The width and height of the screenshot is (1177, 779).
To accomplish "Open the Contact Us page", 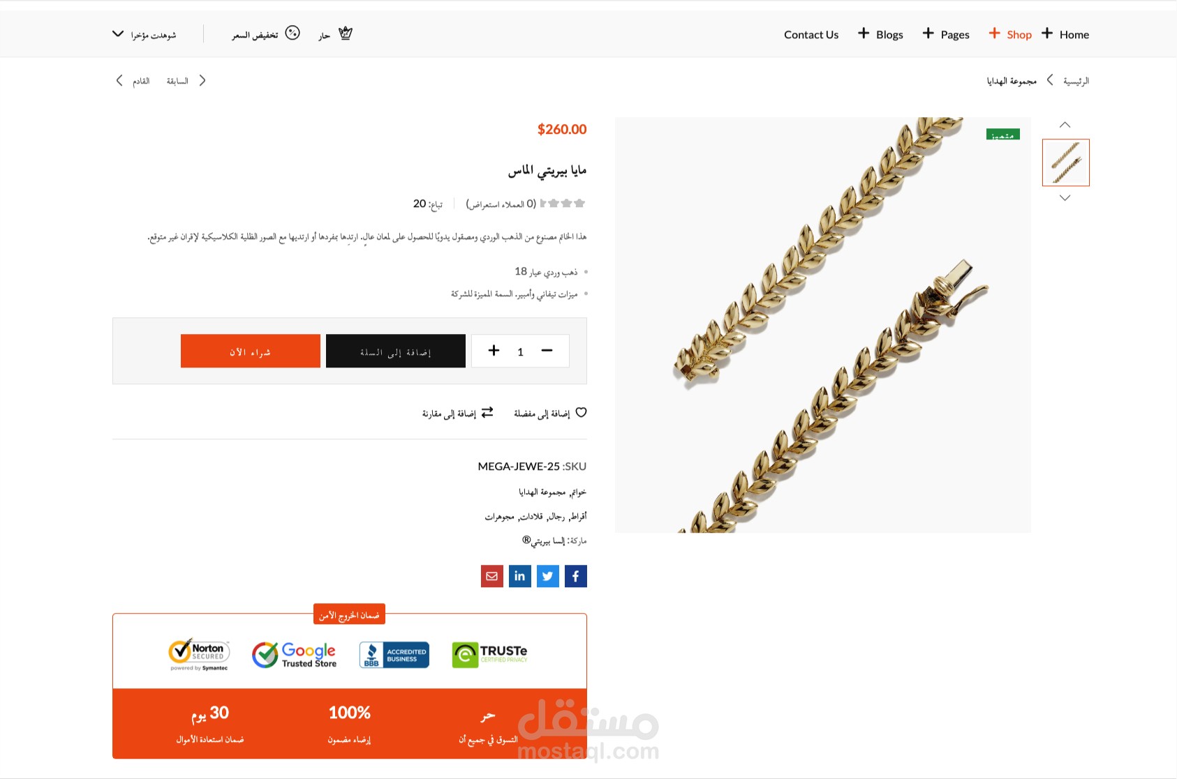I will point(811,34).
